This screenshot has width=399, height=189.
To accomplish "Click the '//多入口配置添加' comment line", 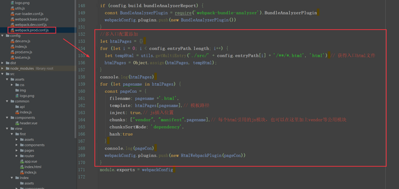I will (119, 34).
